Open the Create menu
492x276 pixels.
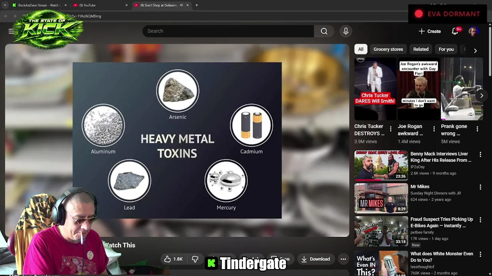430,31
